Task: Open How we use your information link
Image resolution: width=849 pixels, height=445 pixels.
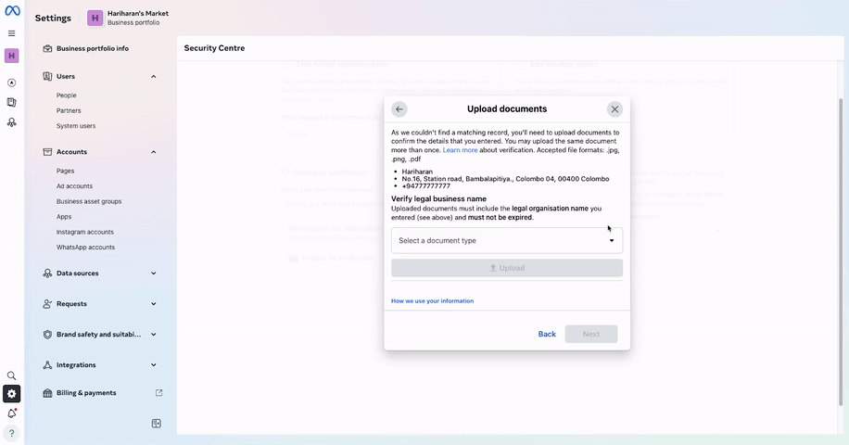Action: (x=432, y=301)
